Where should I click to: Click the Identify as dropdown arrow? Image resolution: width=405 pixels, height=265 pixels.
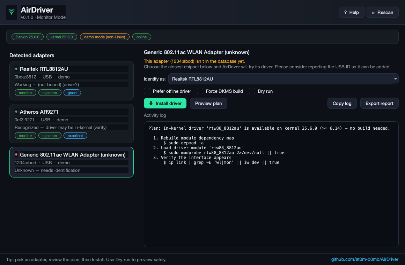(396, 79)
